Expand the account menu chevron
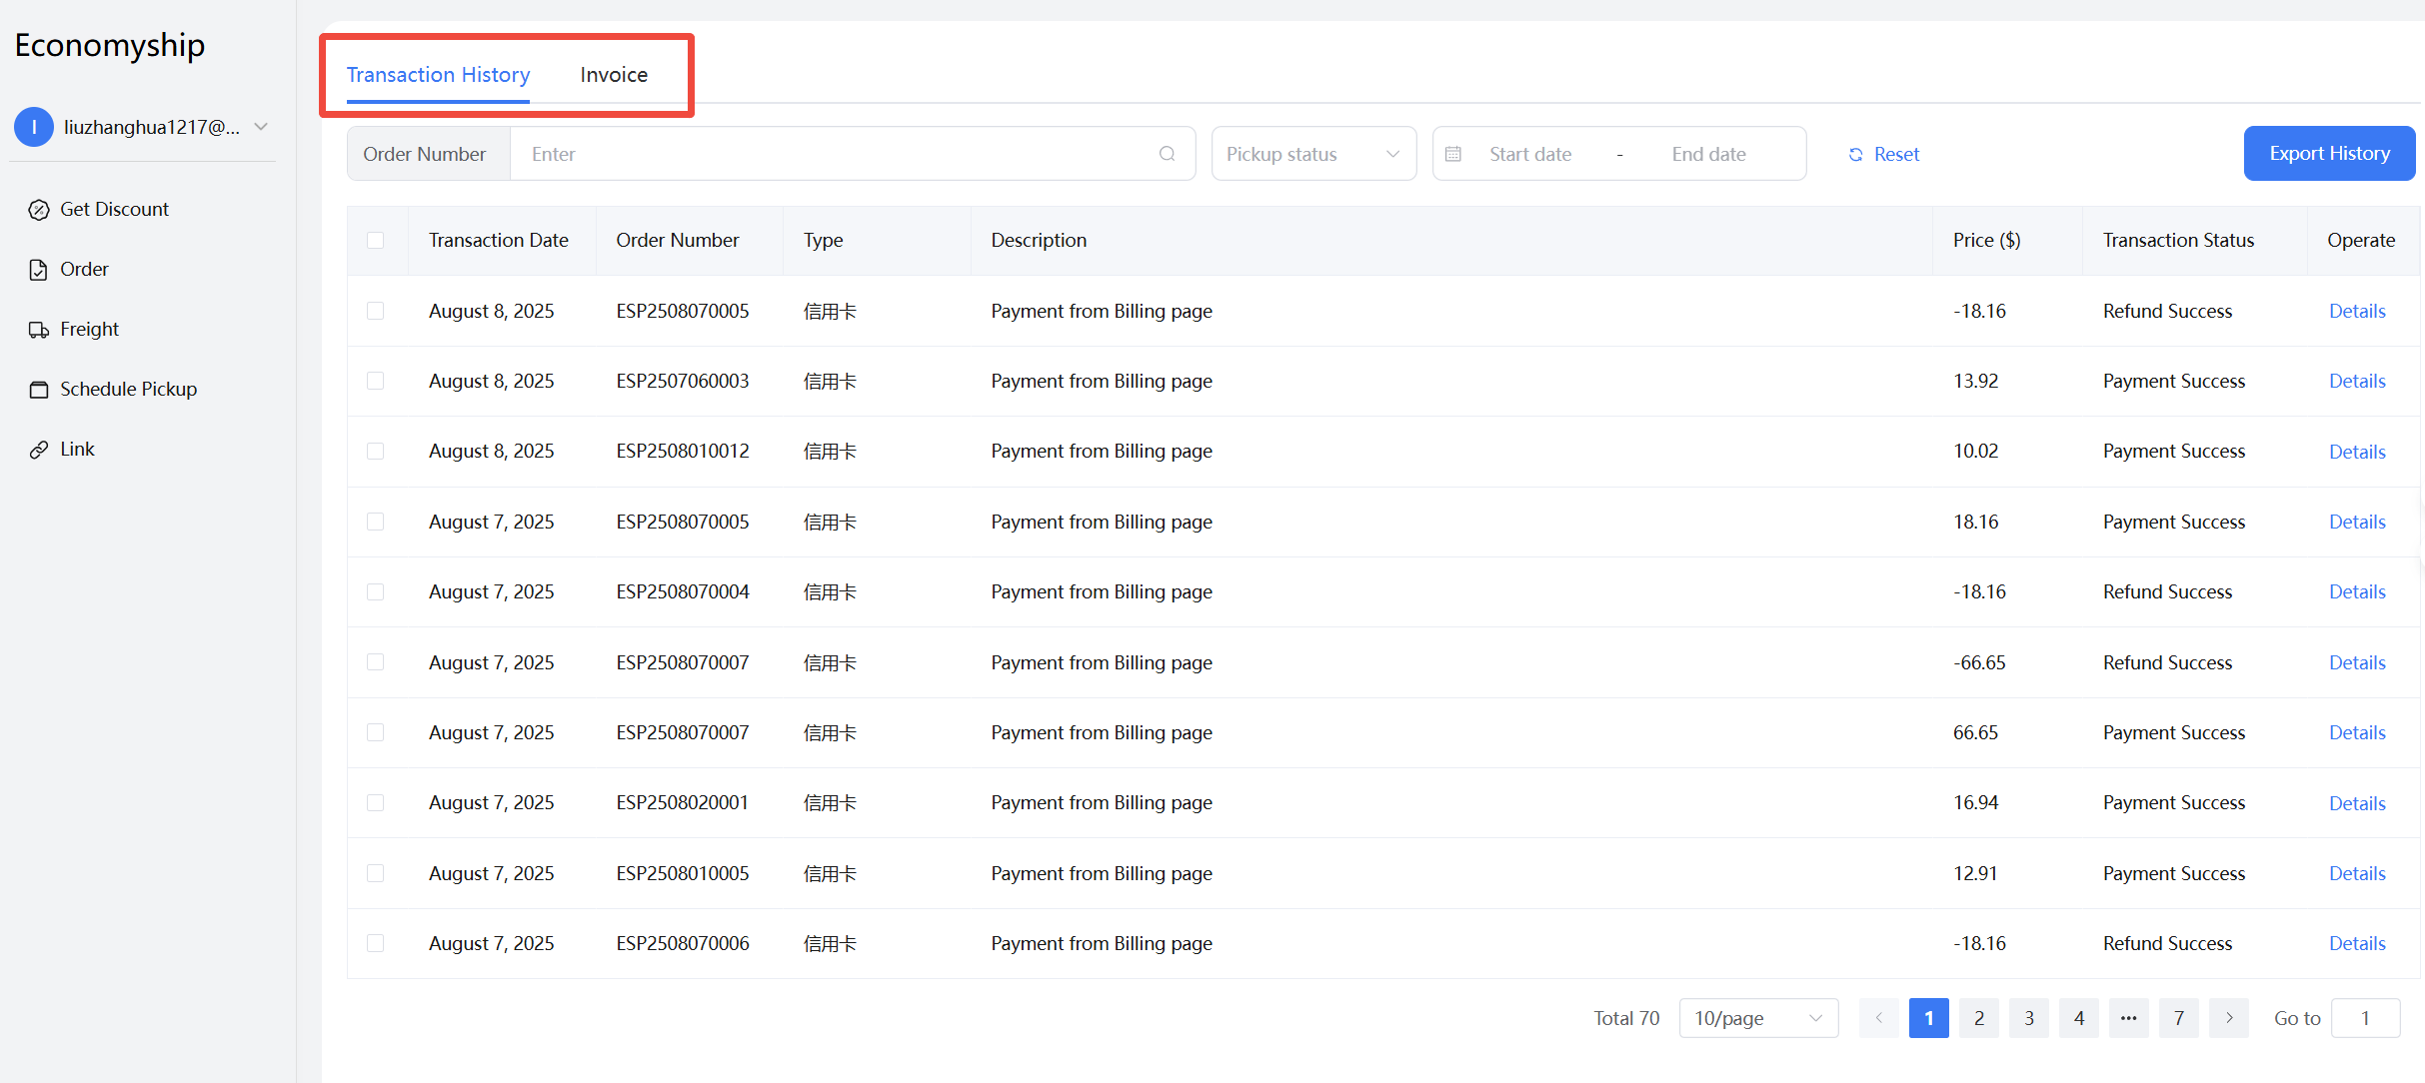 pyautogui.click(x=261, y=127)
